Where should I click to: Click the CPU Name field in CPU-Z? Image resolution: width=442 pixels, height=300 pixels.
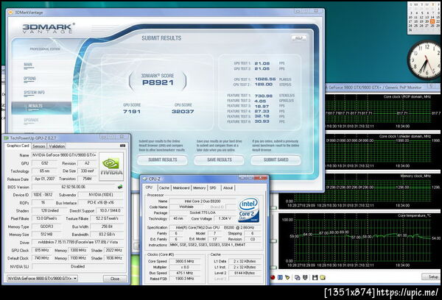[x=203, y=201]
